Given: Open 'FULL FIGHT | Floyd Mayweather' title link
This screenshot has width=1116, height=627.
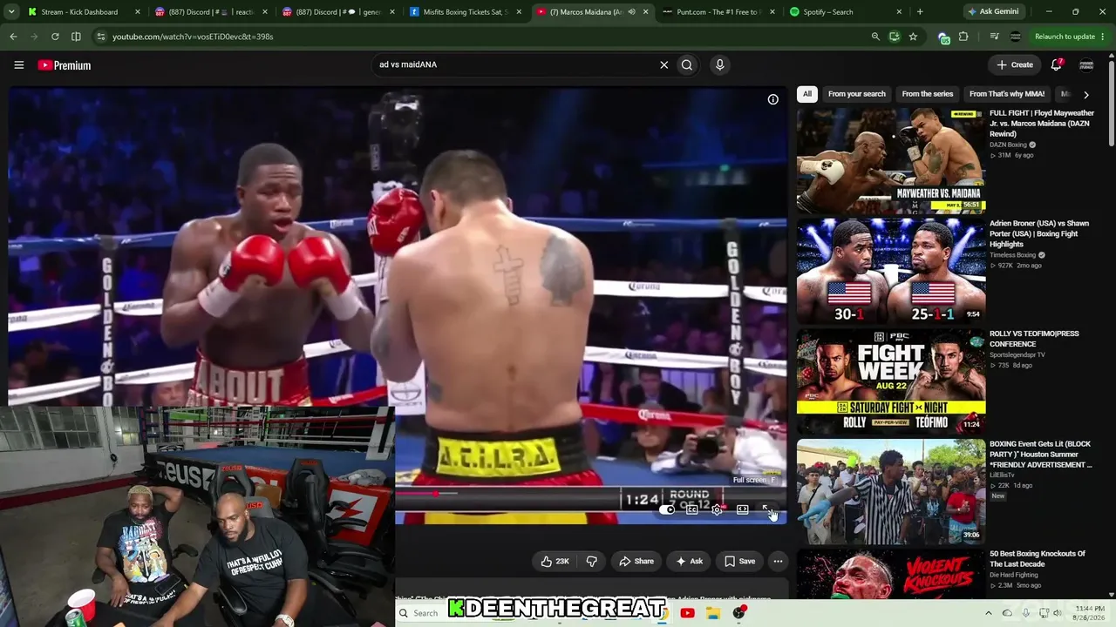Looking at the screenshot, I should pyautogui.click(x=1042, y=124).
